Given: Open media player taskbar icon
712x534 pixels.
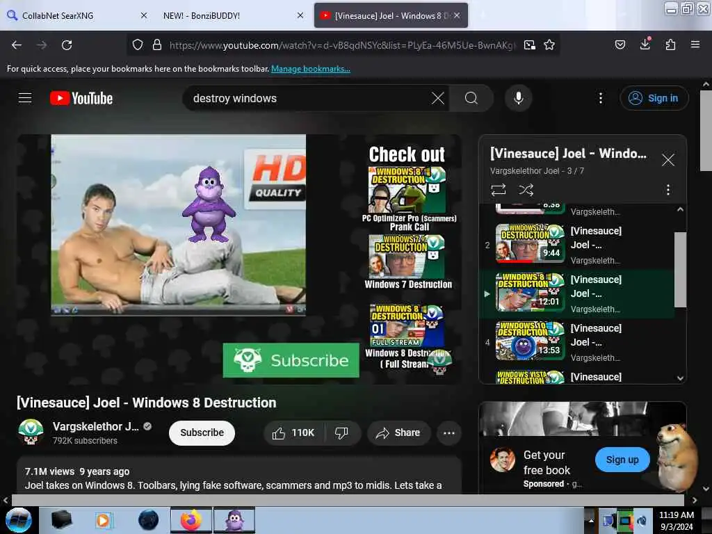Looking at the screenshot, I should (x=104, y=520).
